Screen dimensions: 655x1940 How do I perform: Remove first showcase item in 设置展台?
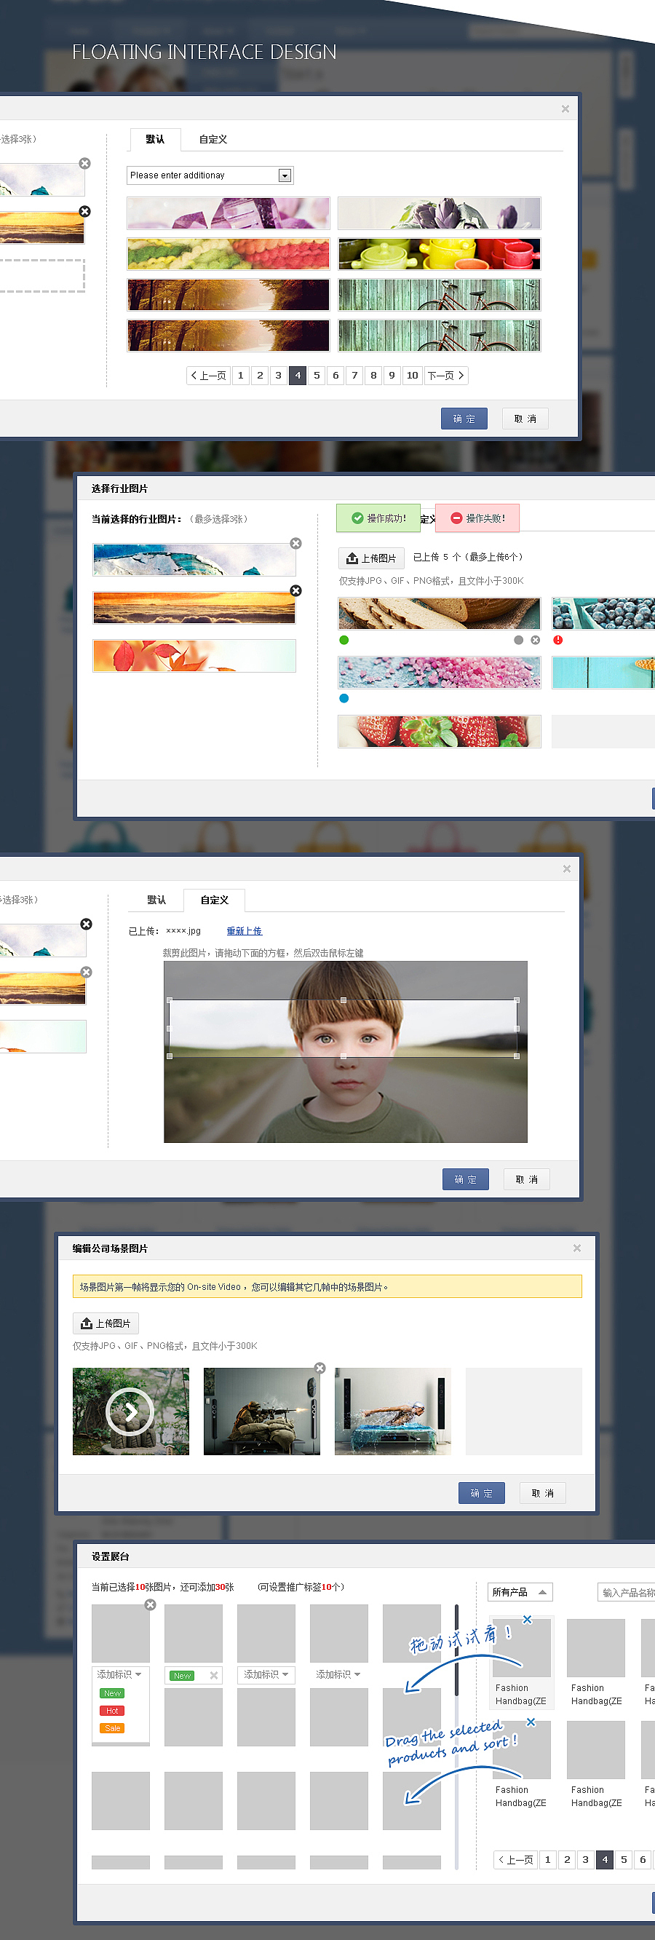pyautogui.click(x=151, y=1605)
